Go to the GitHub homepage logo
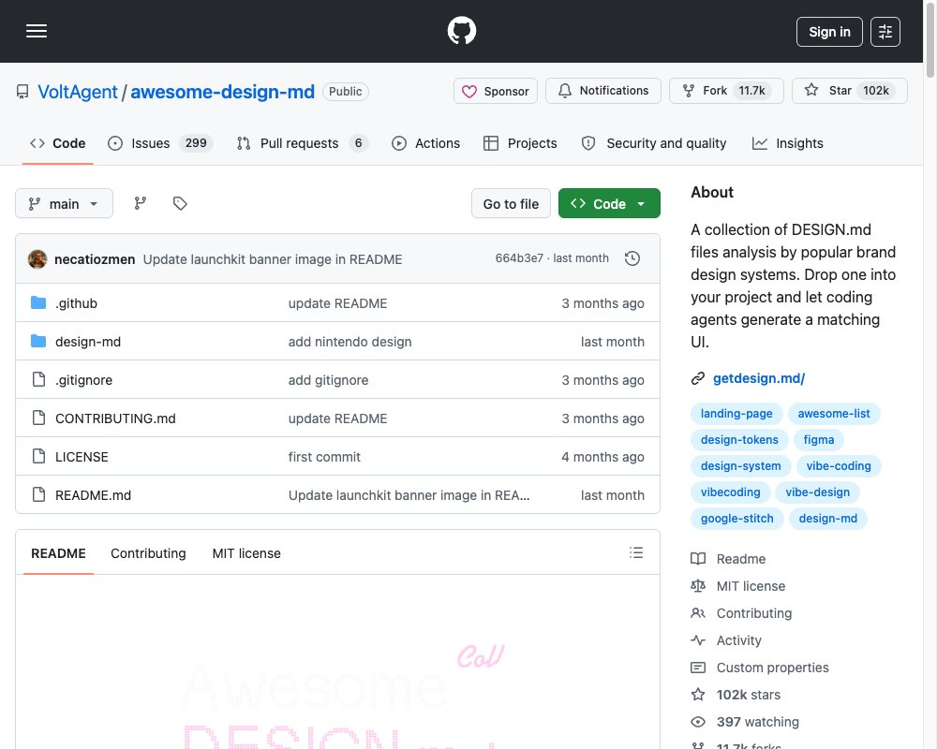Screen dimensions: 937x749 pyautogui.click(x=461, y=31)
